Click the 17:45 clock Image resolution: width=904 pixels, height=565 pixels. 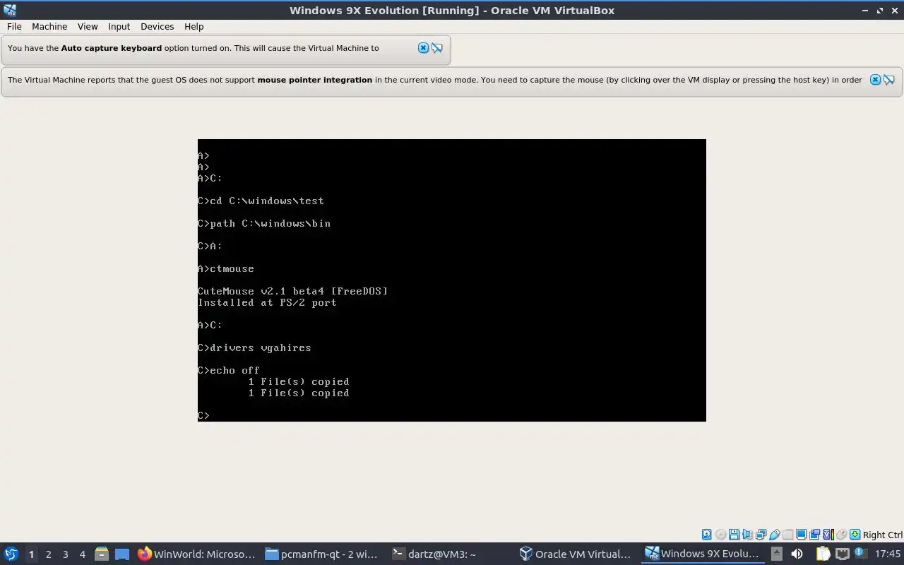click(x=887, y=554)
